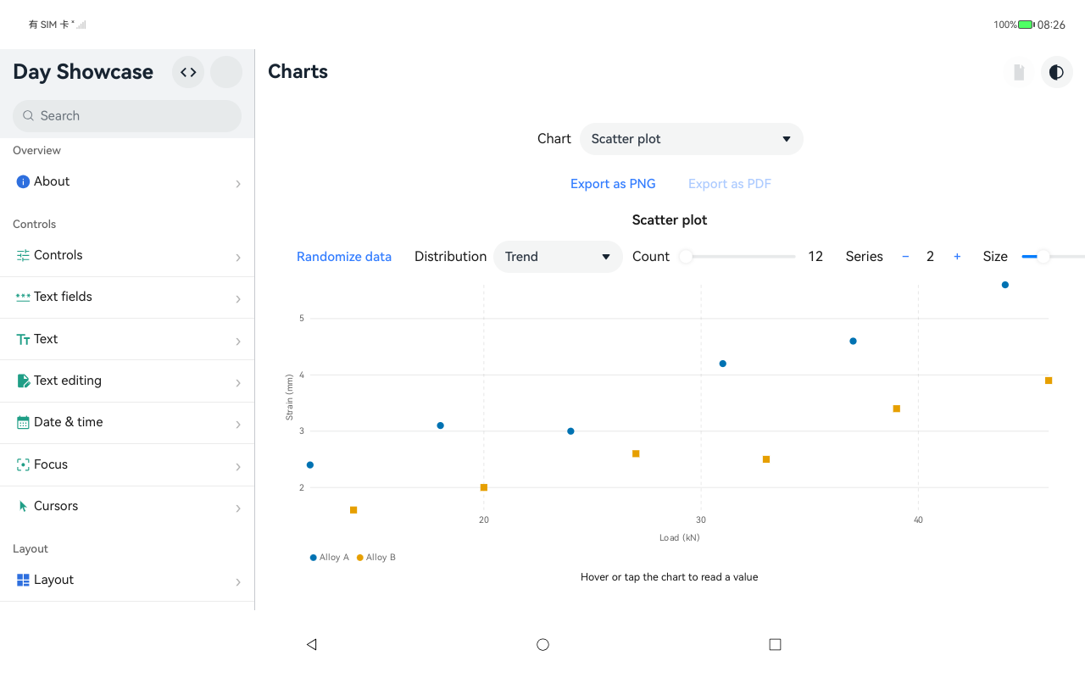The width and height of the screenshot is (1085, 678).
Task: Click Export as PNG
Action: tap(613, 184)
